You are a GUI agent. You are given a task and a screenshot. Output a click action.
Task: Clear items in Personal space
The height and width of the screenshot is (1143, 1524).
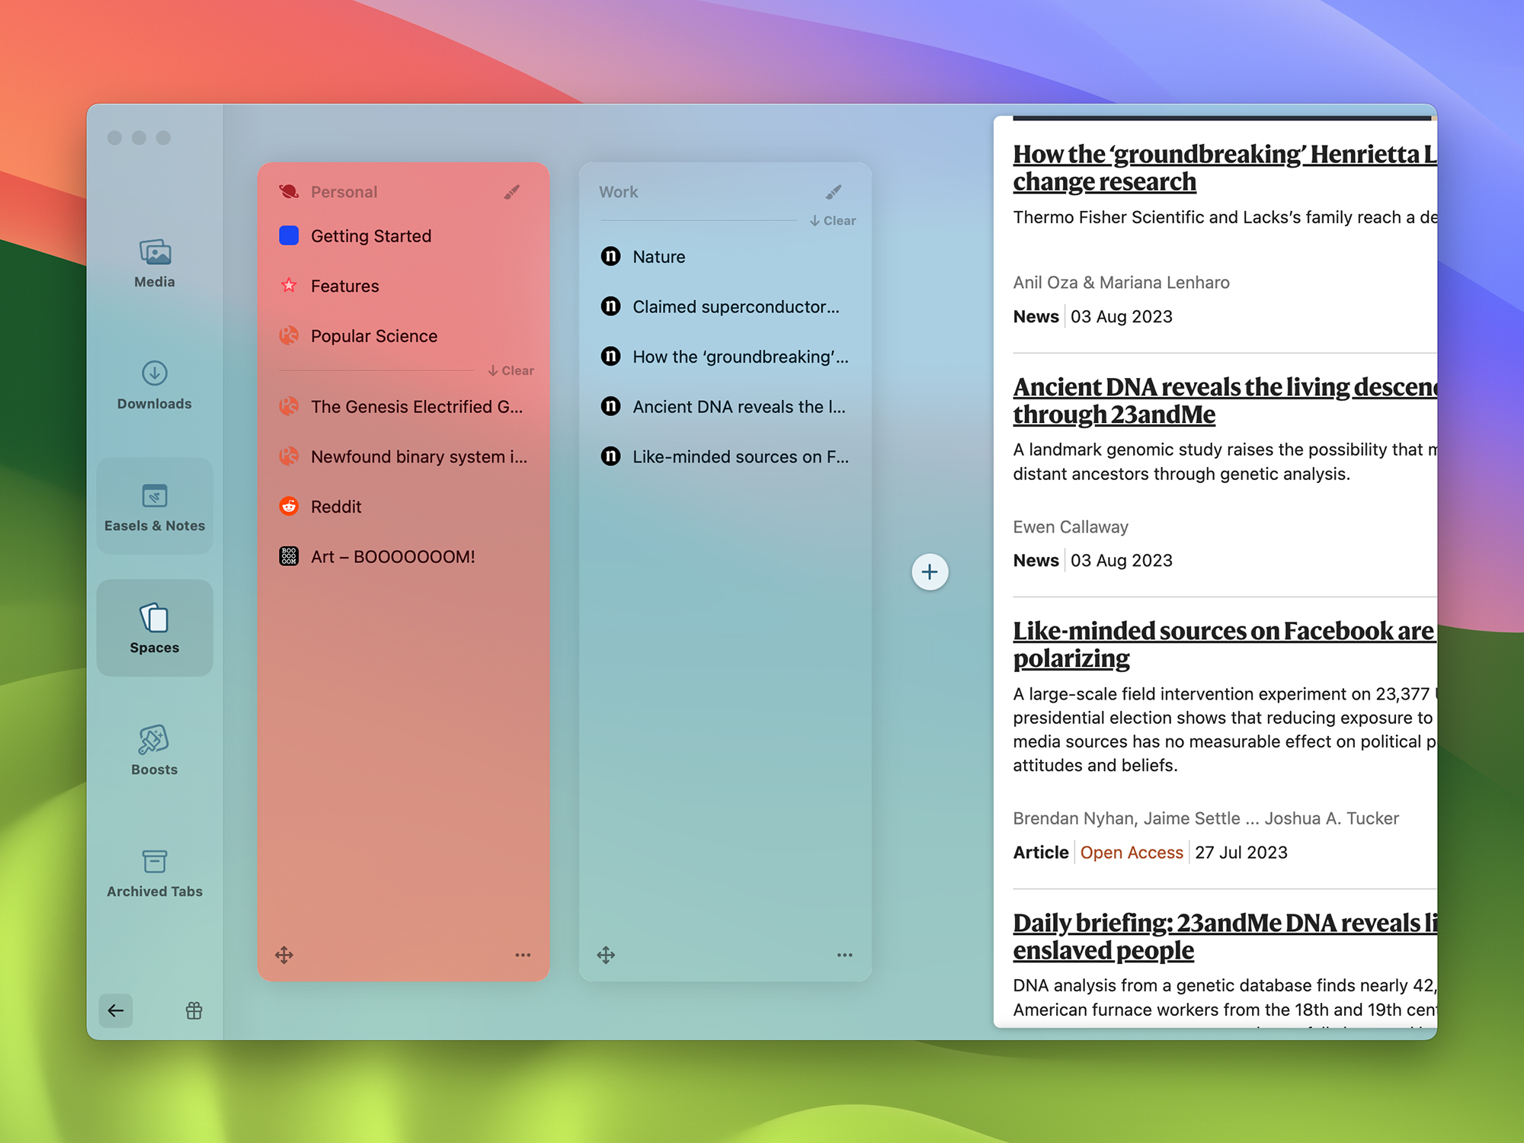coord(510,370)
